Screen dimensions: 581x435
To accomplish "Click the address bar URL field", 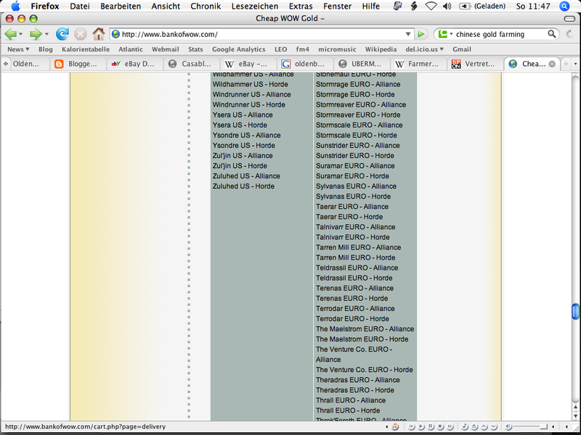I will (261, 34).
